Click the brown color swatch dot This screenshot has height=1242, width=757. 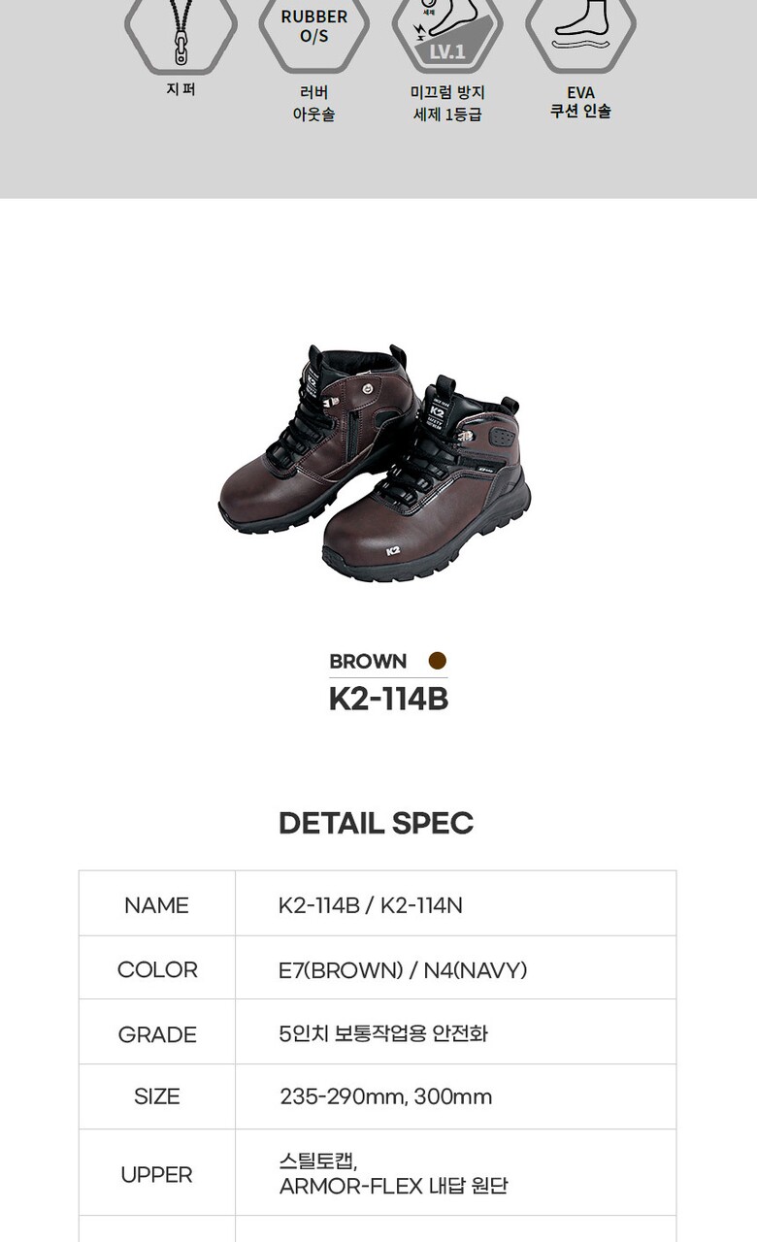(x=438, y=661)
